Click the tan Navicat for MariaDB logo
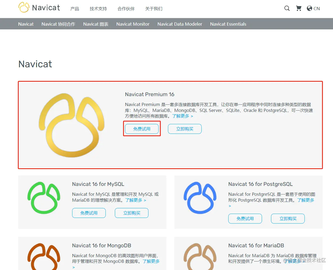Screen dimensions: 333x270 (x=200, y=256)
